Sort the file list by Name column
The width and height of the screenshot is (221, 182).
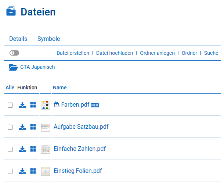point(59,88)
